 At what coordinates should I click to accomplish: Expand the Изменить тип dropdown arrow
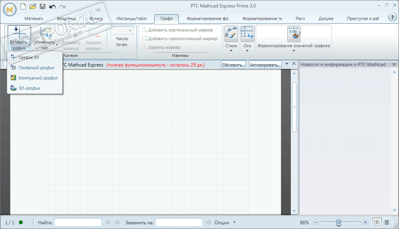coord(56,45)
